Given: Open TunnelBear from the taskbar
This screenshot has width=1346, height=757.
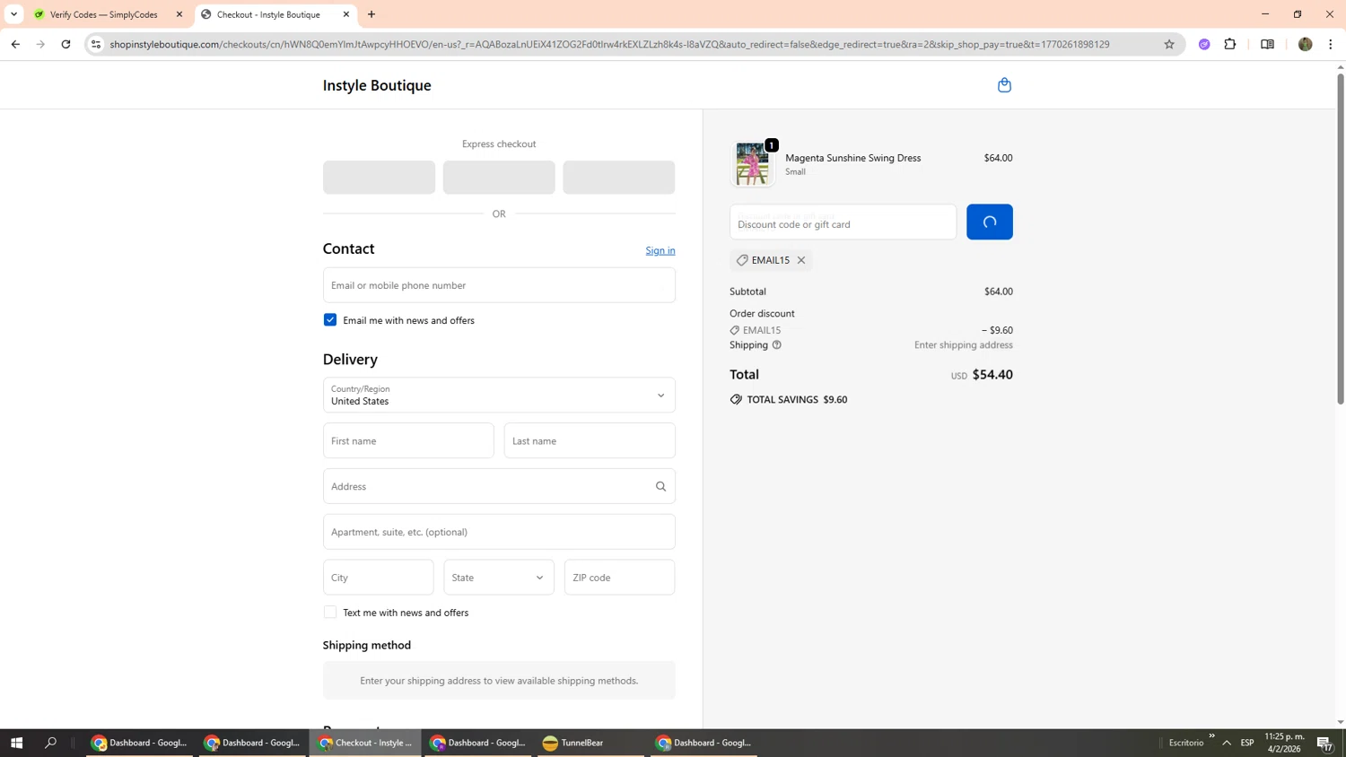Looking at the screenshot, I should pyautogui.click(x=590, y=743).
